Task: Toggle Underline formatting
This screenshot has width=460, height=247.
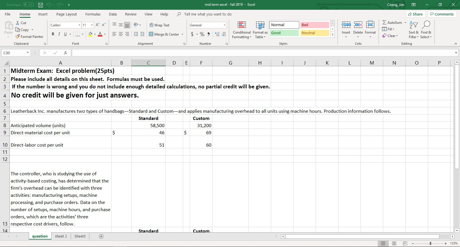Action: (x=65, y=34)
